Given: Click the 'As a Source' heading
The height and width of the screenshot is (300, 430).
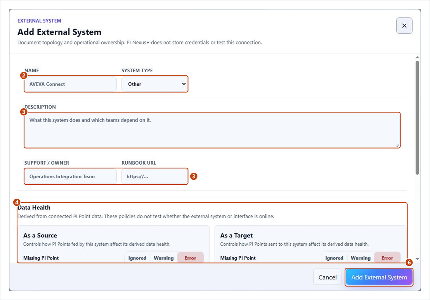Looking at the screenshot, I should point(40,235).
